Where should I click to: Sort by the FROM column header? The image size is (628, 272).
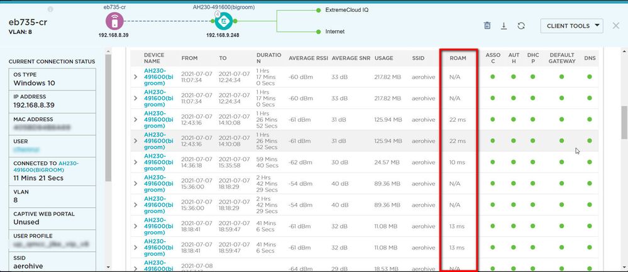pos(189,58)
